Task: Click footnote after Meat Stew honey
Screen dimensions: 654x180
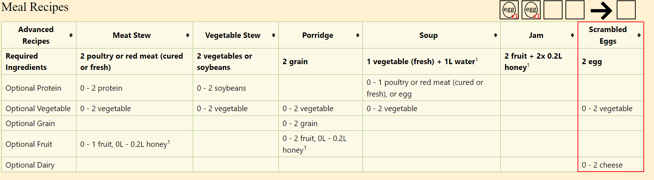Action: 169,142
